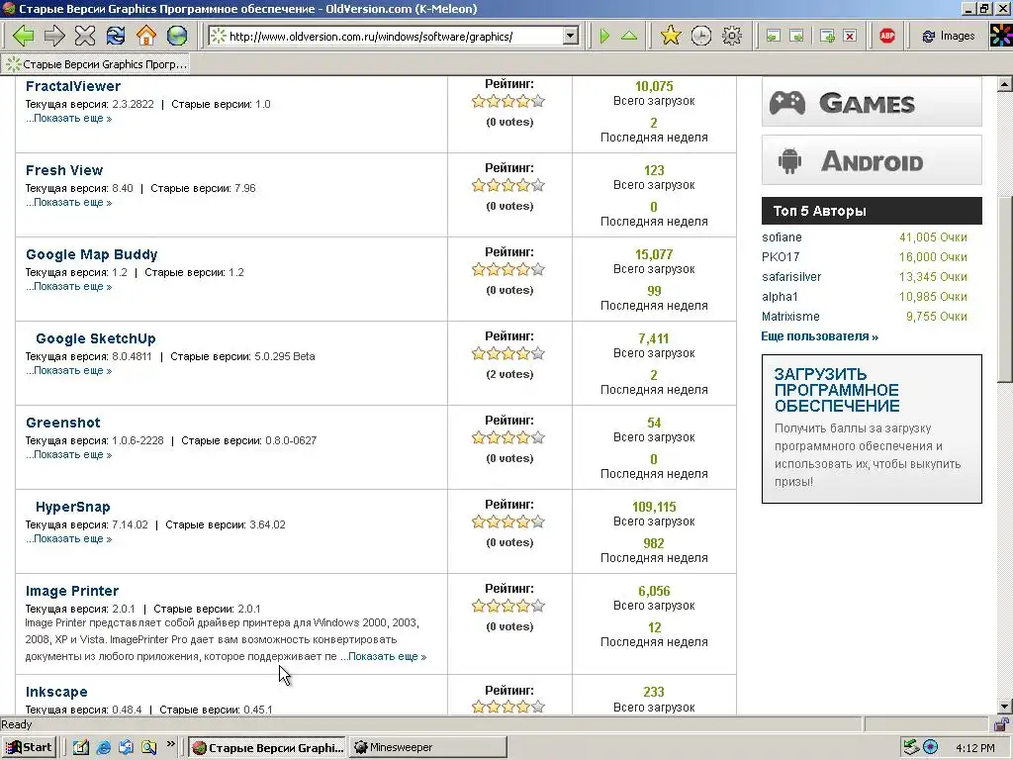1013x760 pixels.
Task: Click the security padlock status icon
Action: (x=1001, y=724)
